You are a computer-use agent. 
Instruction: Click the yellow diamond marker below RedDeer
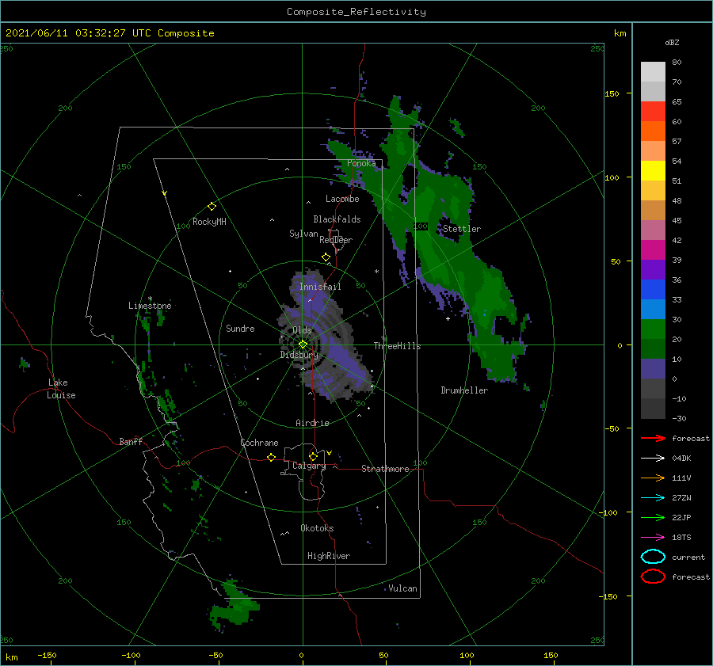[x=326, y=257]
